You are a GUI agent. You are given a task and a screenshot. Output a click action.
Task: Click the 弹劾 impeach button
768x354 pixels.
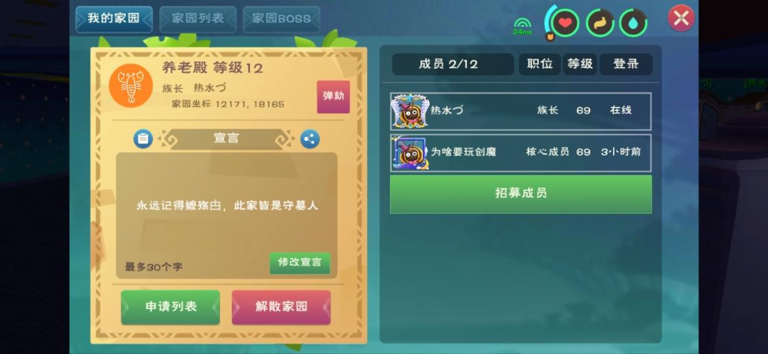tap(333, 96)
